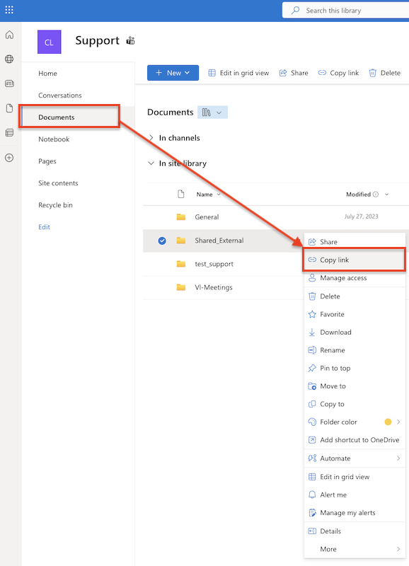Viewport: 409px width, 566px height.
Task: Choose Move to in the context menu
Action: pyautogui.click(x=355, y=386)
